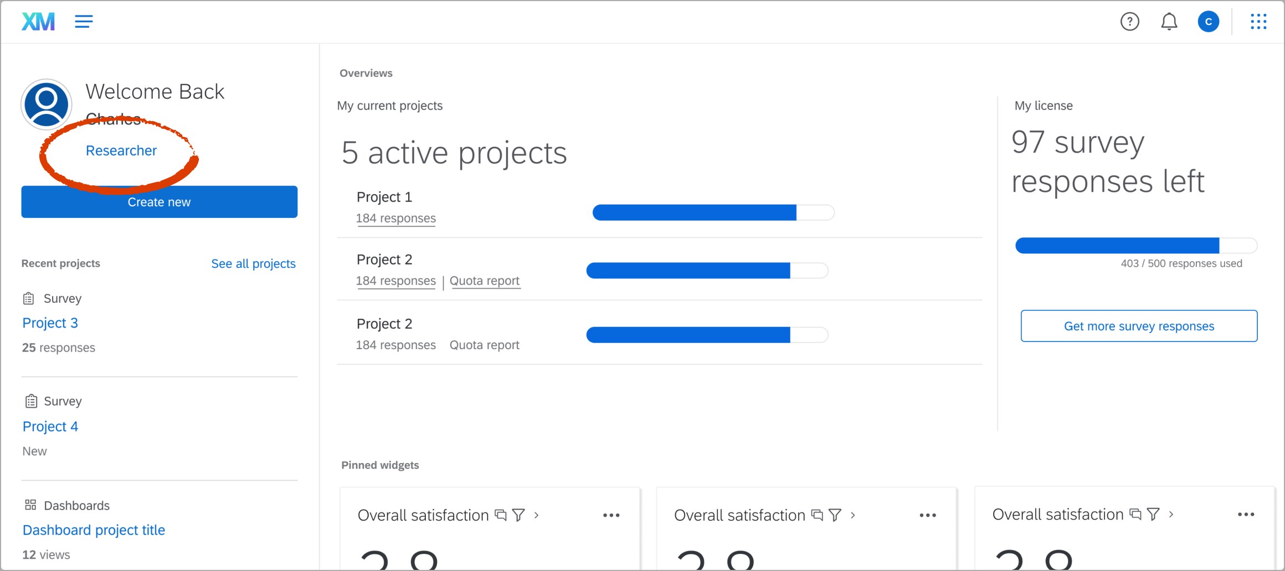1285x571 pixels.
Task: Open the See all projects link
Action: (x=253, y=264)
